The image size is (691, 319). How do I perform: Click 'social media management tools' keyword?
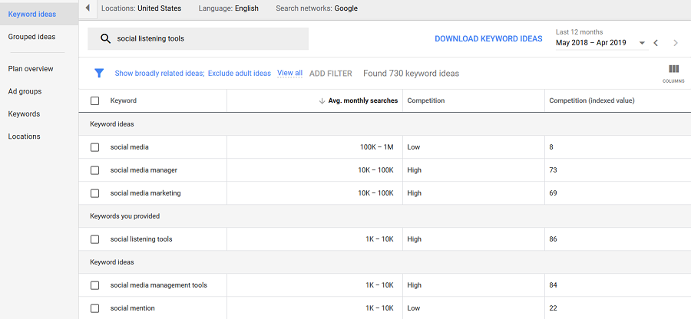point(159,285)
